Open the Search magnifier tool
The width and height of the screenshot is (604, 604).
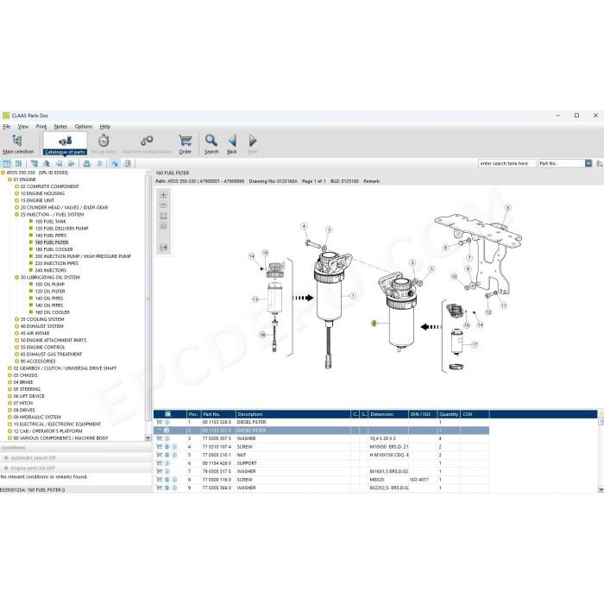click(211, 144)
